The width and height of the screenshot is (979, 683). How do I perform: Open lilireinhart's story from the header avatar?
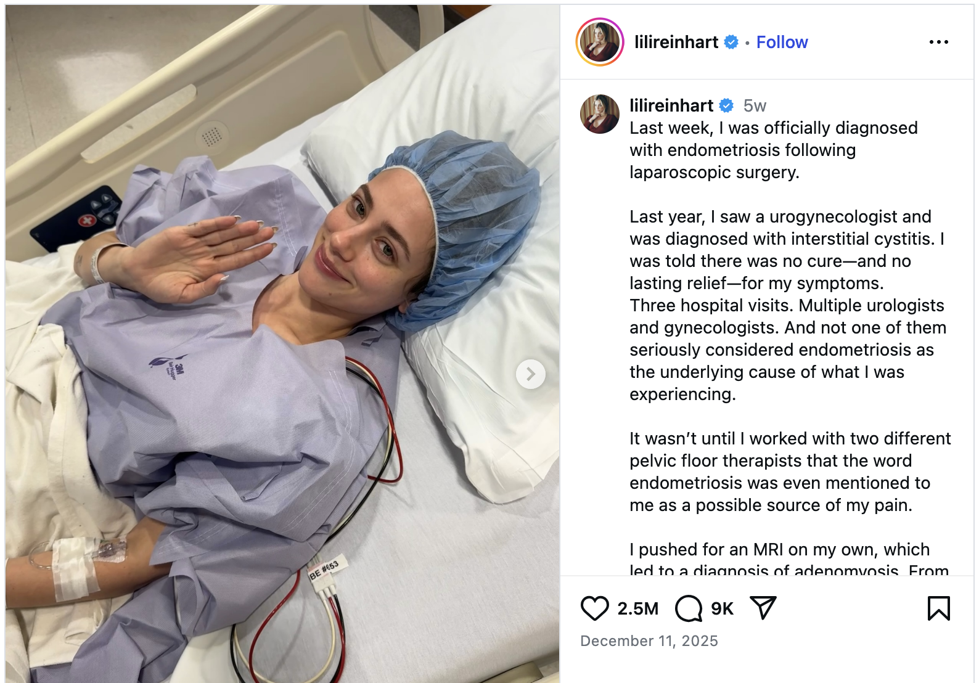pyautogui.click(x=600, y=42)
